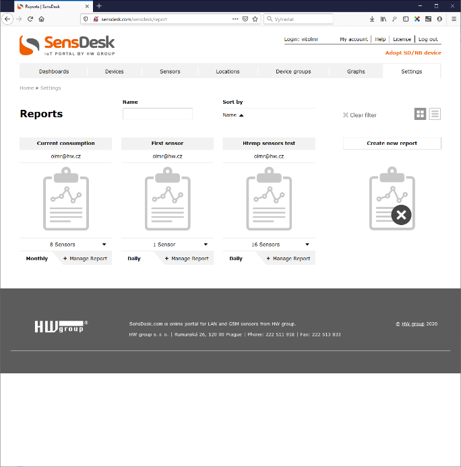Click Settings breadcrumb link
Viewport: 461px width, 467px height.
(x=51, y=88)
